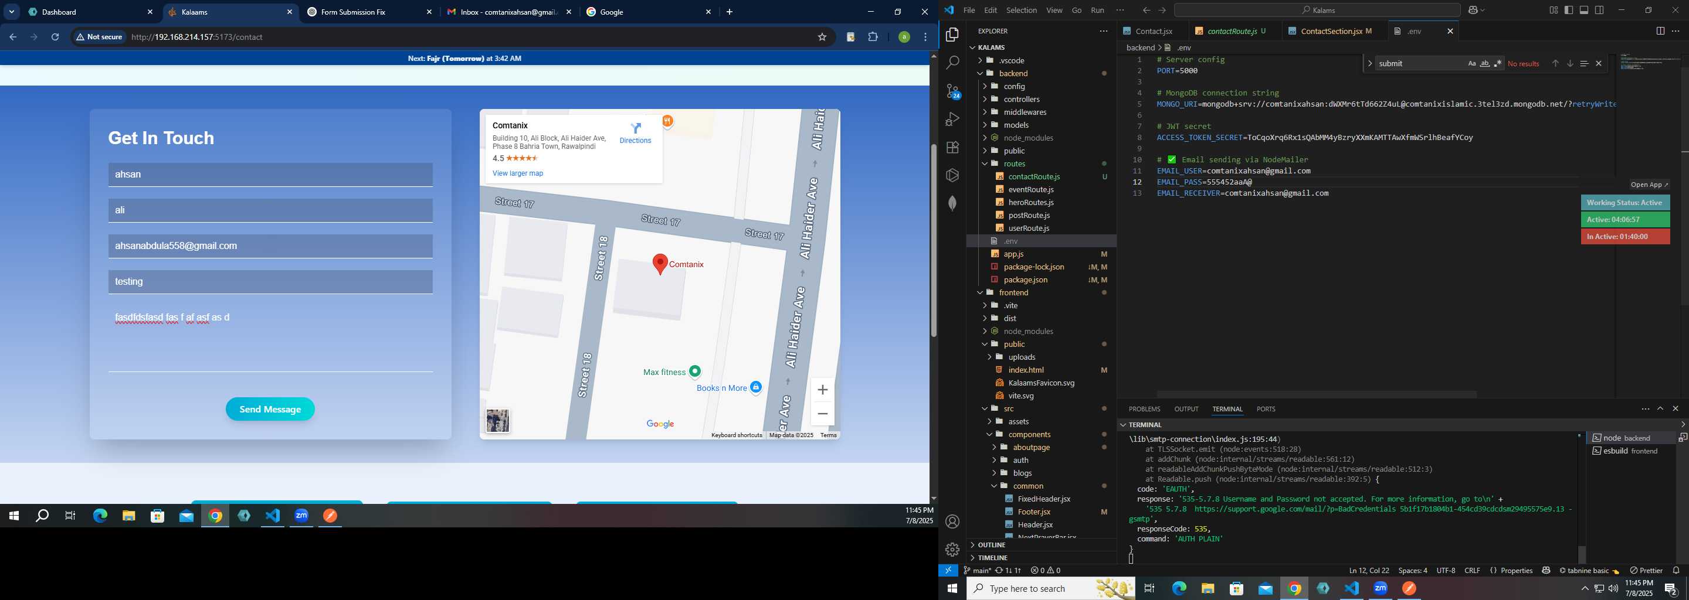Switch to PORTS panel tab
The height and width of the screenshot is (600, 1689).
tap(1266, 409)
